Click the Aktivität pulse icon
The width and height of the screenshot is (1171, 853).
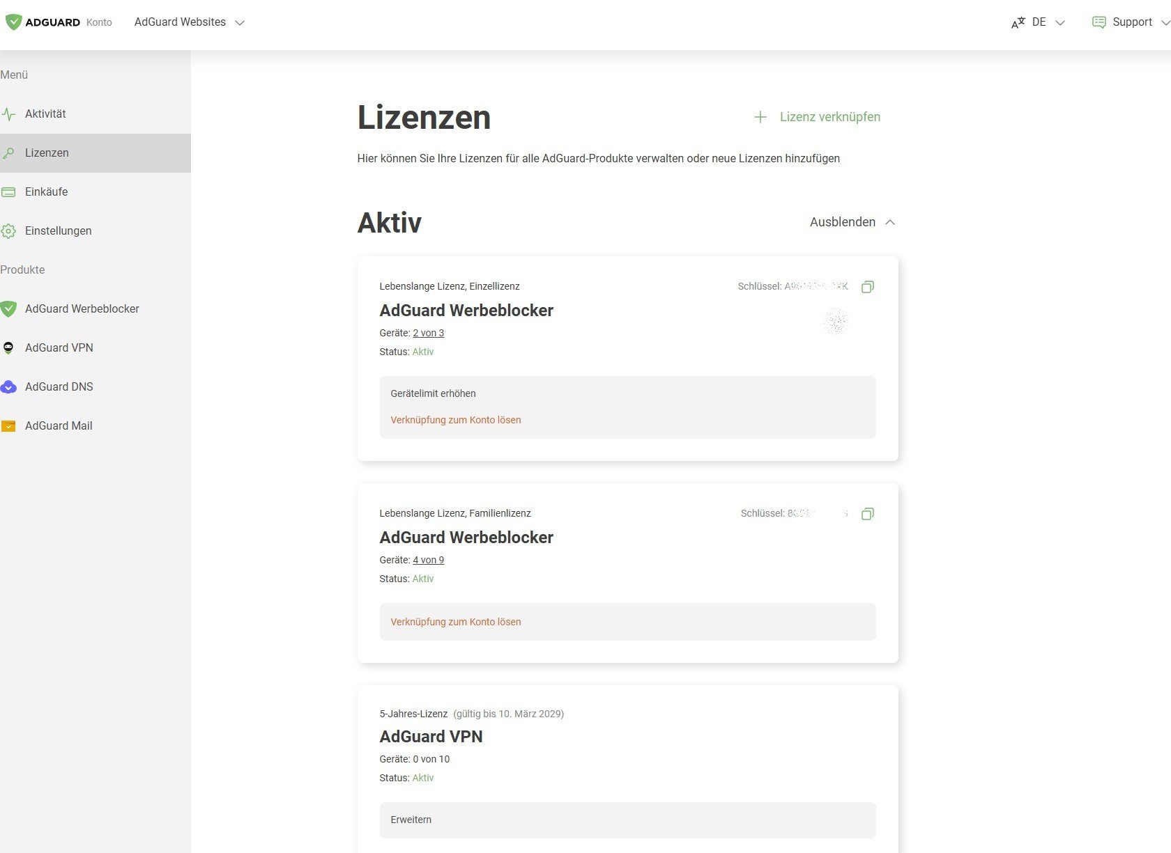tap(8, 114)
